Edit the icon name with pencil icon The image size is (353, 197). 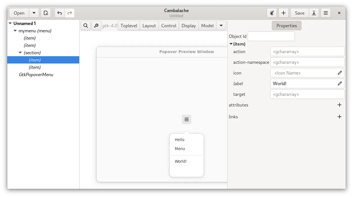[340, 73]
